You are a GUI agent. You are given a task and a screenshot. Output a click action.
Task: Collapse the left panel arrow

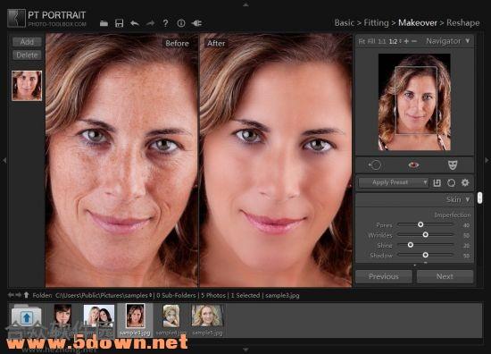[4, 161]
